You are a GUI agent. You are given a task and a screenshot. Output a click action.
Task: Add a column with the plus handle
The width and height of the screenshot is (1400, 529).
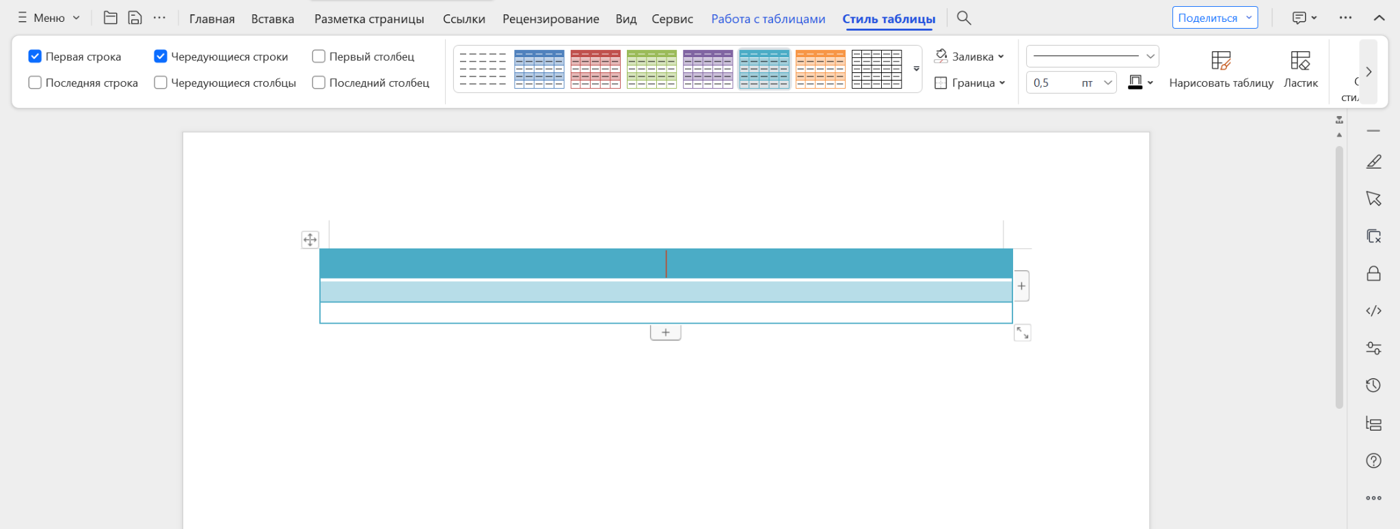[x=1021, y=286]
